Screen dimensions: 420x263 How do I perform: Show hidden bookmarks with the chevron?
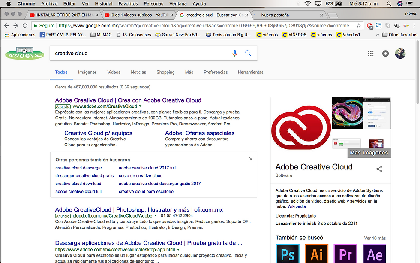coord(378,35)
